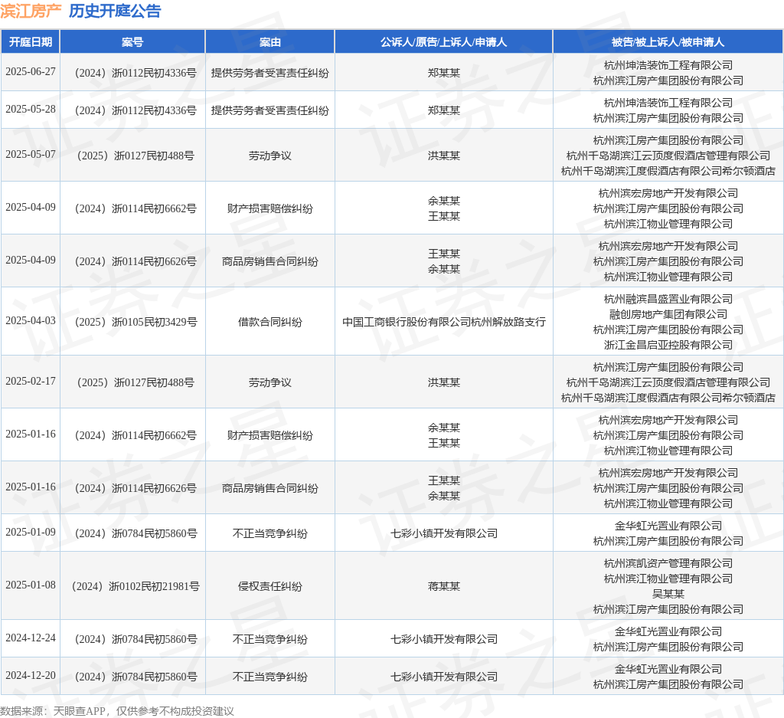Click 商品房销售合同纠纷 in the 2025-04-09 row

[x=270, y=261]
